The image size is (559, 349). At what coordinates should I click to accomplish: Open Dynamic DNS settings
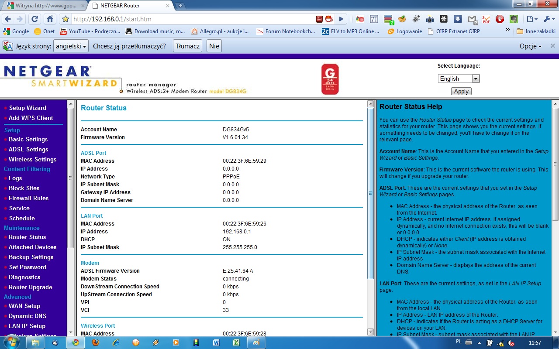pyautogui.click(x=28, y=316)
